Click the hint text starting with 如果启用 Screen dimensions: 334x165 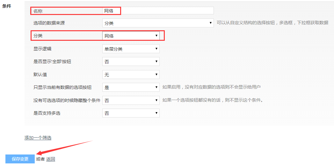212,87
